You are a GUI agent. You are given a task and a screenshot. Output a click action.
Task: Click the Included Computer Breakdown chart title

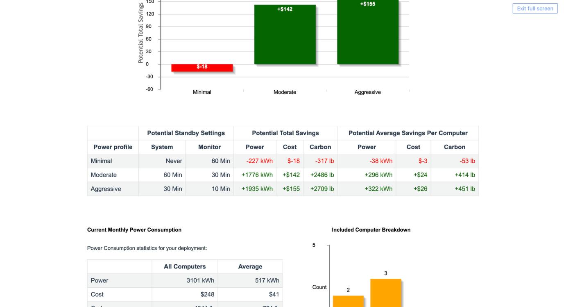pyautogui.click(x=371, y=230)
